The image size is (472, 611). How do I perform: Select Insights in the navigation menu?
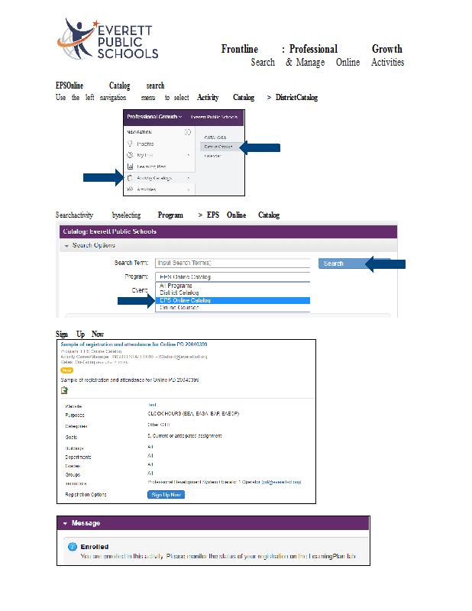tap(145, 144)
